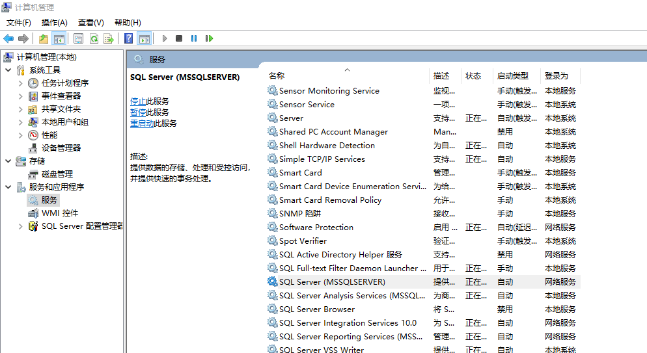This screenshot has width=647, height=353.
Task: Click the Back arrow toolbar icon
Action: pyautogui.click(x=8, y=38)
